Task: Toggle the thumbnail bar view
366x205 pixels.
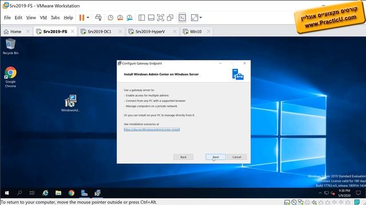Action: click(x=151, y=18)
